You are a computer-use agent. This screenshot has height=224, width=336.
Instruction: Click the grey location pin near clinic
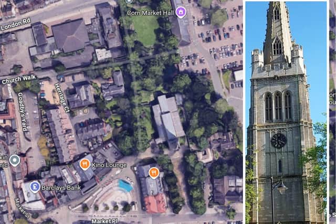click(x=15, y=161)
